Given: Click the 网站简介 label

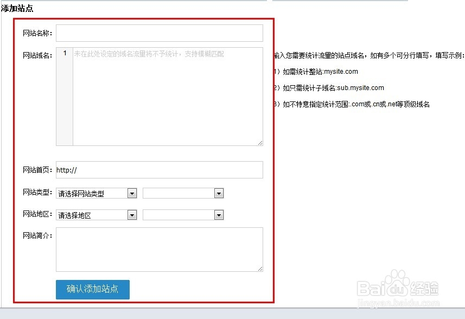Looking at the screenshot, I should point(37,235).
